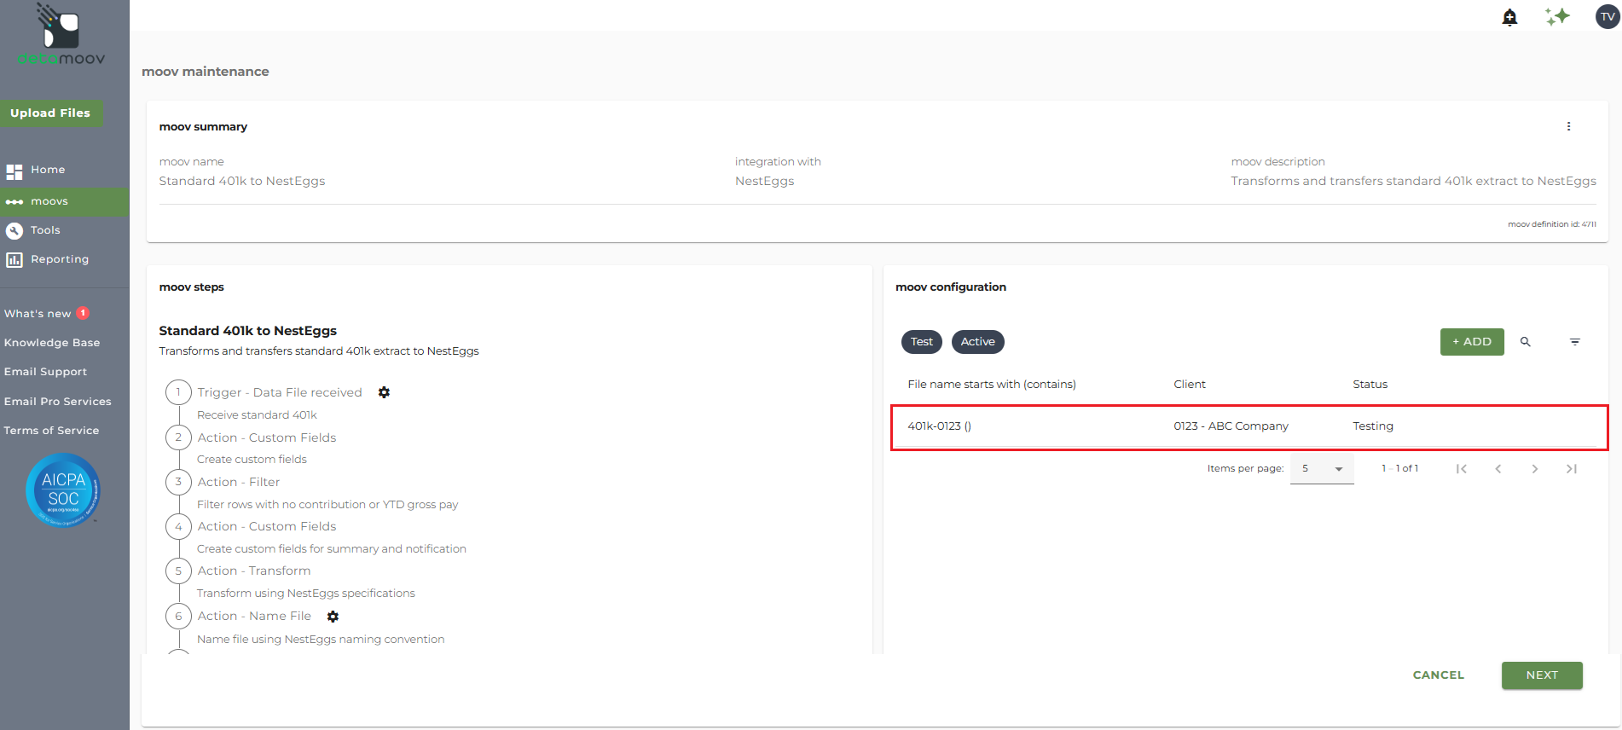Toggle the Test filter chip
Screen dimensions: 1622x730
tap(922, 342)
